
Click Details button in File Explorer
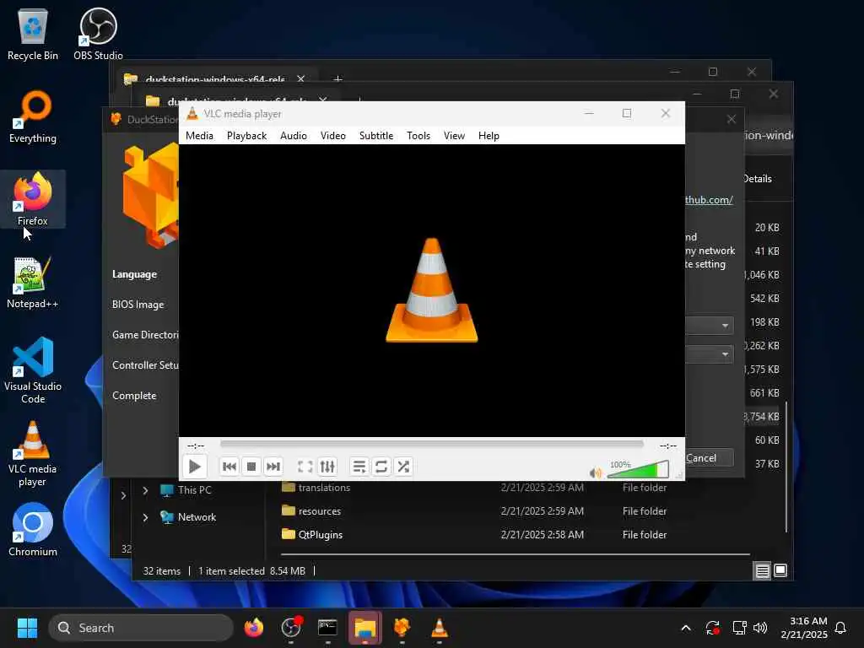pos(757,179)
